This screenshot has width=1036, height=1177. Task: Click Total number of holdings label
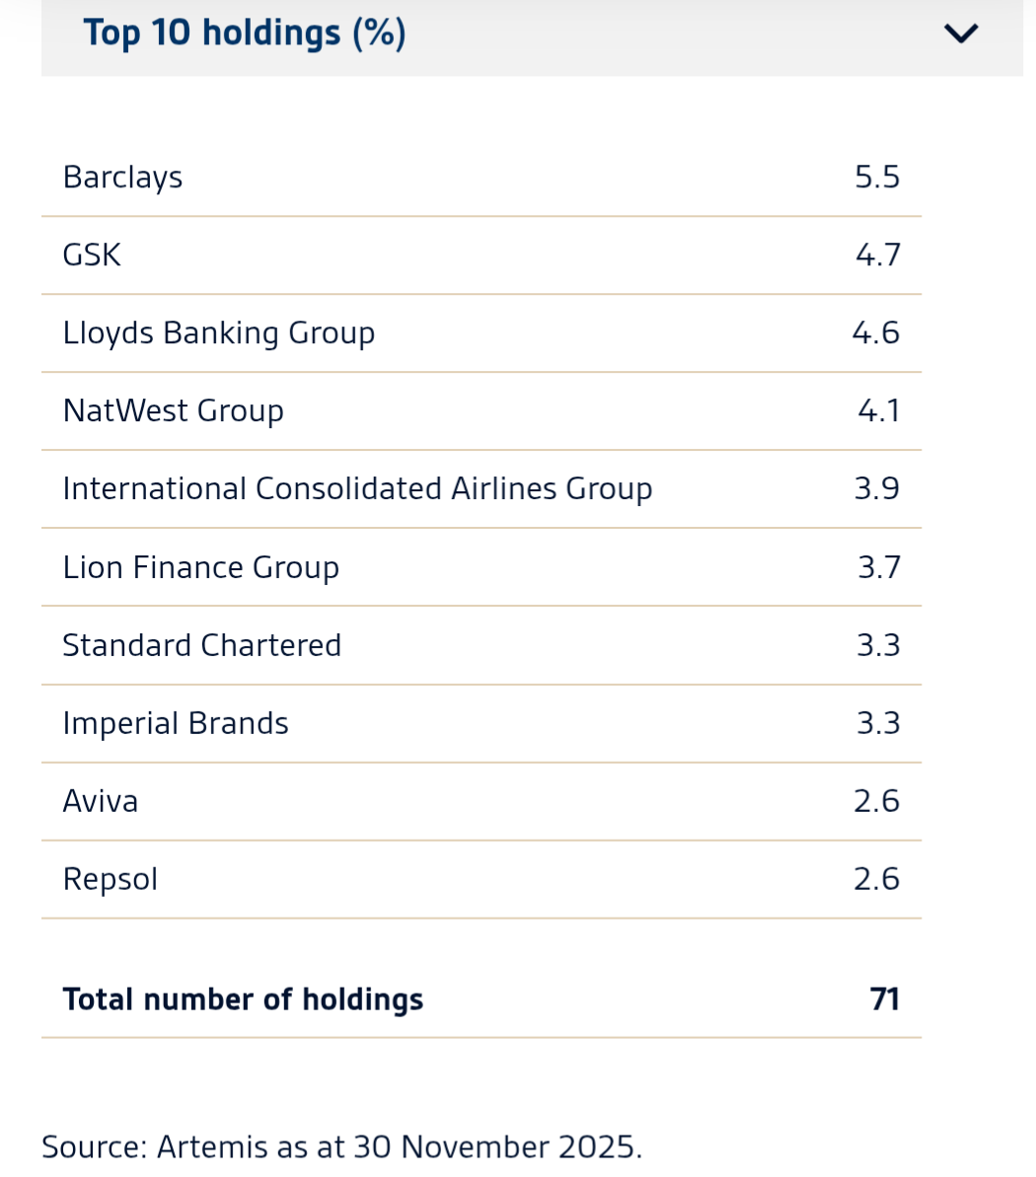click(244, 999)
